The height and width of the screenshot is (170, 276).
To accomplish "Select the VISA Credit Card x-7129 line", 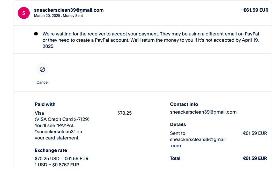I will [x=62, y=119].
